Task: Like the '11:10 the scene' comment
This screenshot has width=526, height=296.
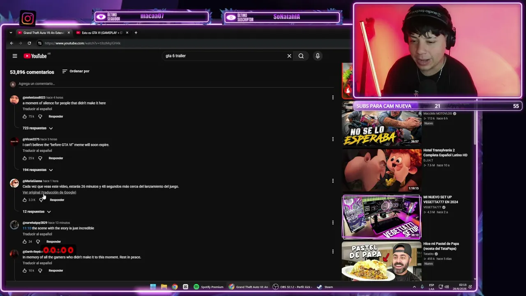Action: [25, 242]
